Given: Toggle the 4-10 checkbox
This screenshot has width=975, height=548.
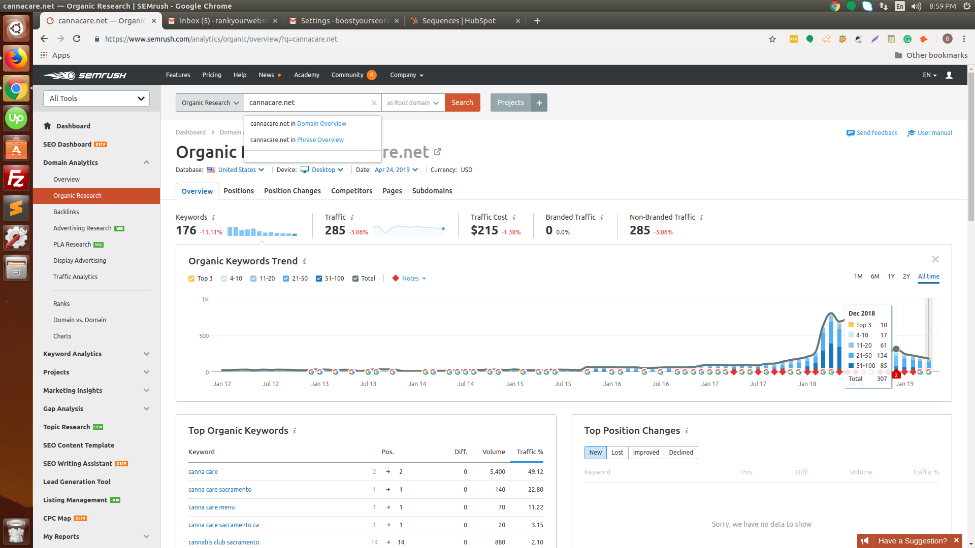Looking at the screenshot, I should (x=224, y=279).
